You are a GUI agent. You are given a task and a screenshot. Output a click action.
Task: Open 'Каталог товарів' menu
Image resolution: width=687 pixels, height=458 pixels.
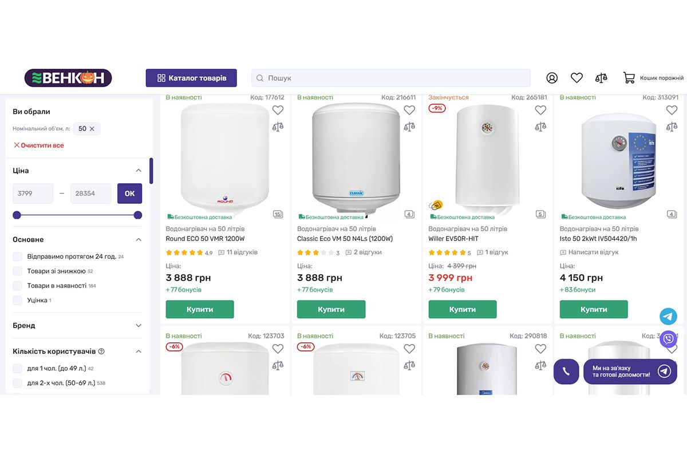[x=191, y=78]
